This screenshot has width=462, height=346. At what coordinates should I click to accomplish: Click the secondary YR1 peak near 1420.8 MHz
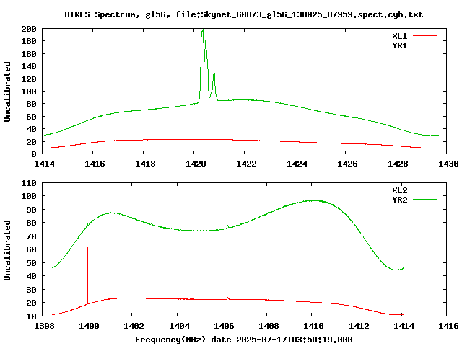point(214,72)
